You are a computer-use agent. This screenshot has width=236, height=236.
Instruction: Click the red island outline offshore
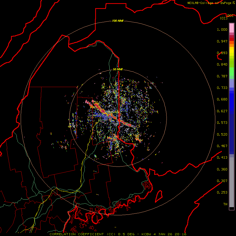159,196
